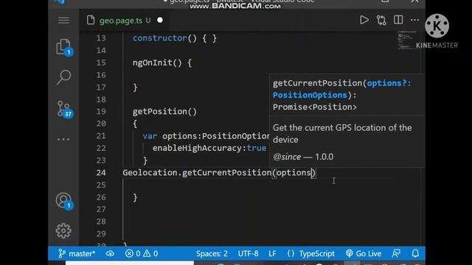This screenshot has height=265, width=472.
Task: Change file encoding UTF-8
Action: tap(248, 253)
